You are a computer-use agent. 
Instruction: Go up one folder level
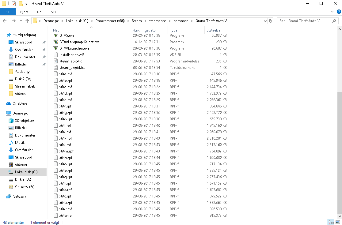pos(27,21)
